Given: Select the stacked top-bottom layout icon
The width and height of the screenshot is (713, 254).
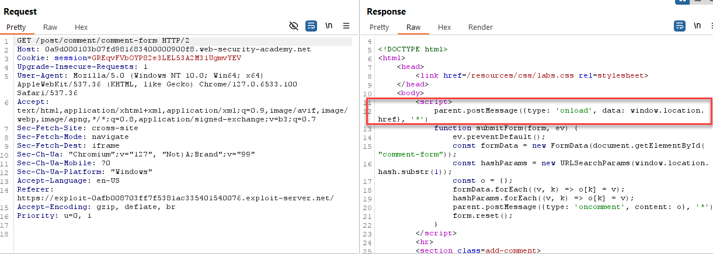Looking at the screenshot, I should pyautogui.click(x=697, y=2).
